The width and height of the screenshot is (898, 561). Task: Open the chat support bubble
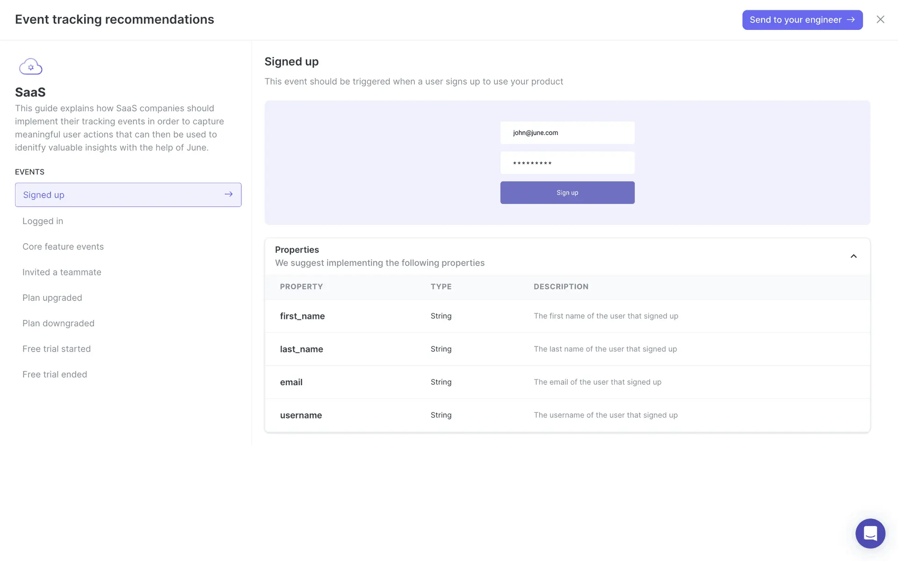click(870, 533)
